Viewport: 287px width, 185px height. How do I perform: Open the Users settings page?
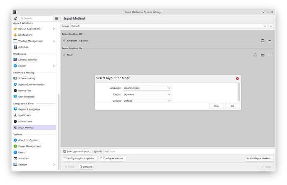(34, 152)
